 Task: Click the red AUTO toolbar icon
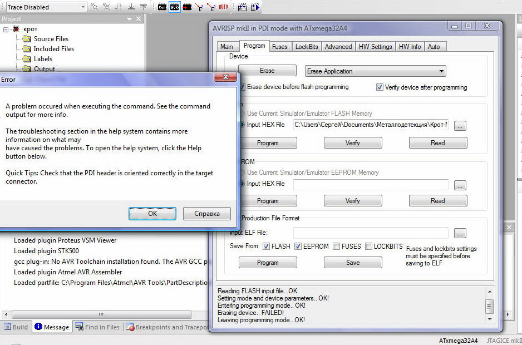point(223,7)
